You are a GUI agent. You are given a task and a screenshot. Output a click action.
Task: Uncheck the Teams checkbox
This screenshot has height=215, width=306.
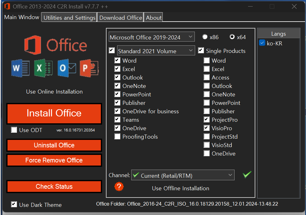(117, 120)
